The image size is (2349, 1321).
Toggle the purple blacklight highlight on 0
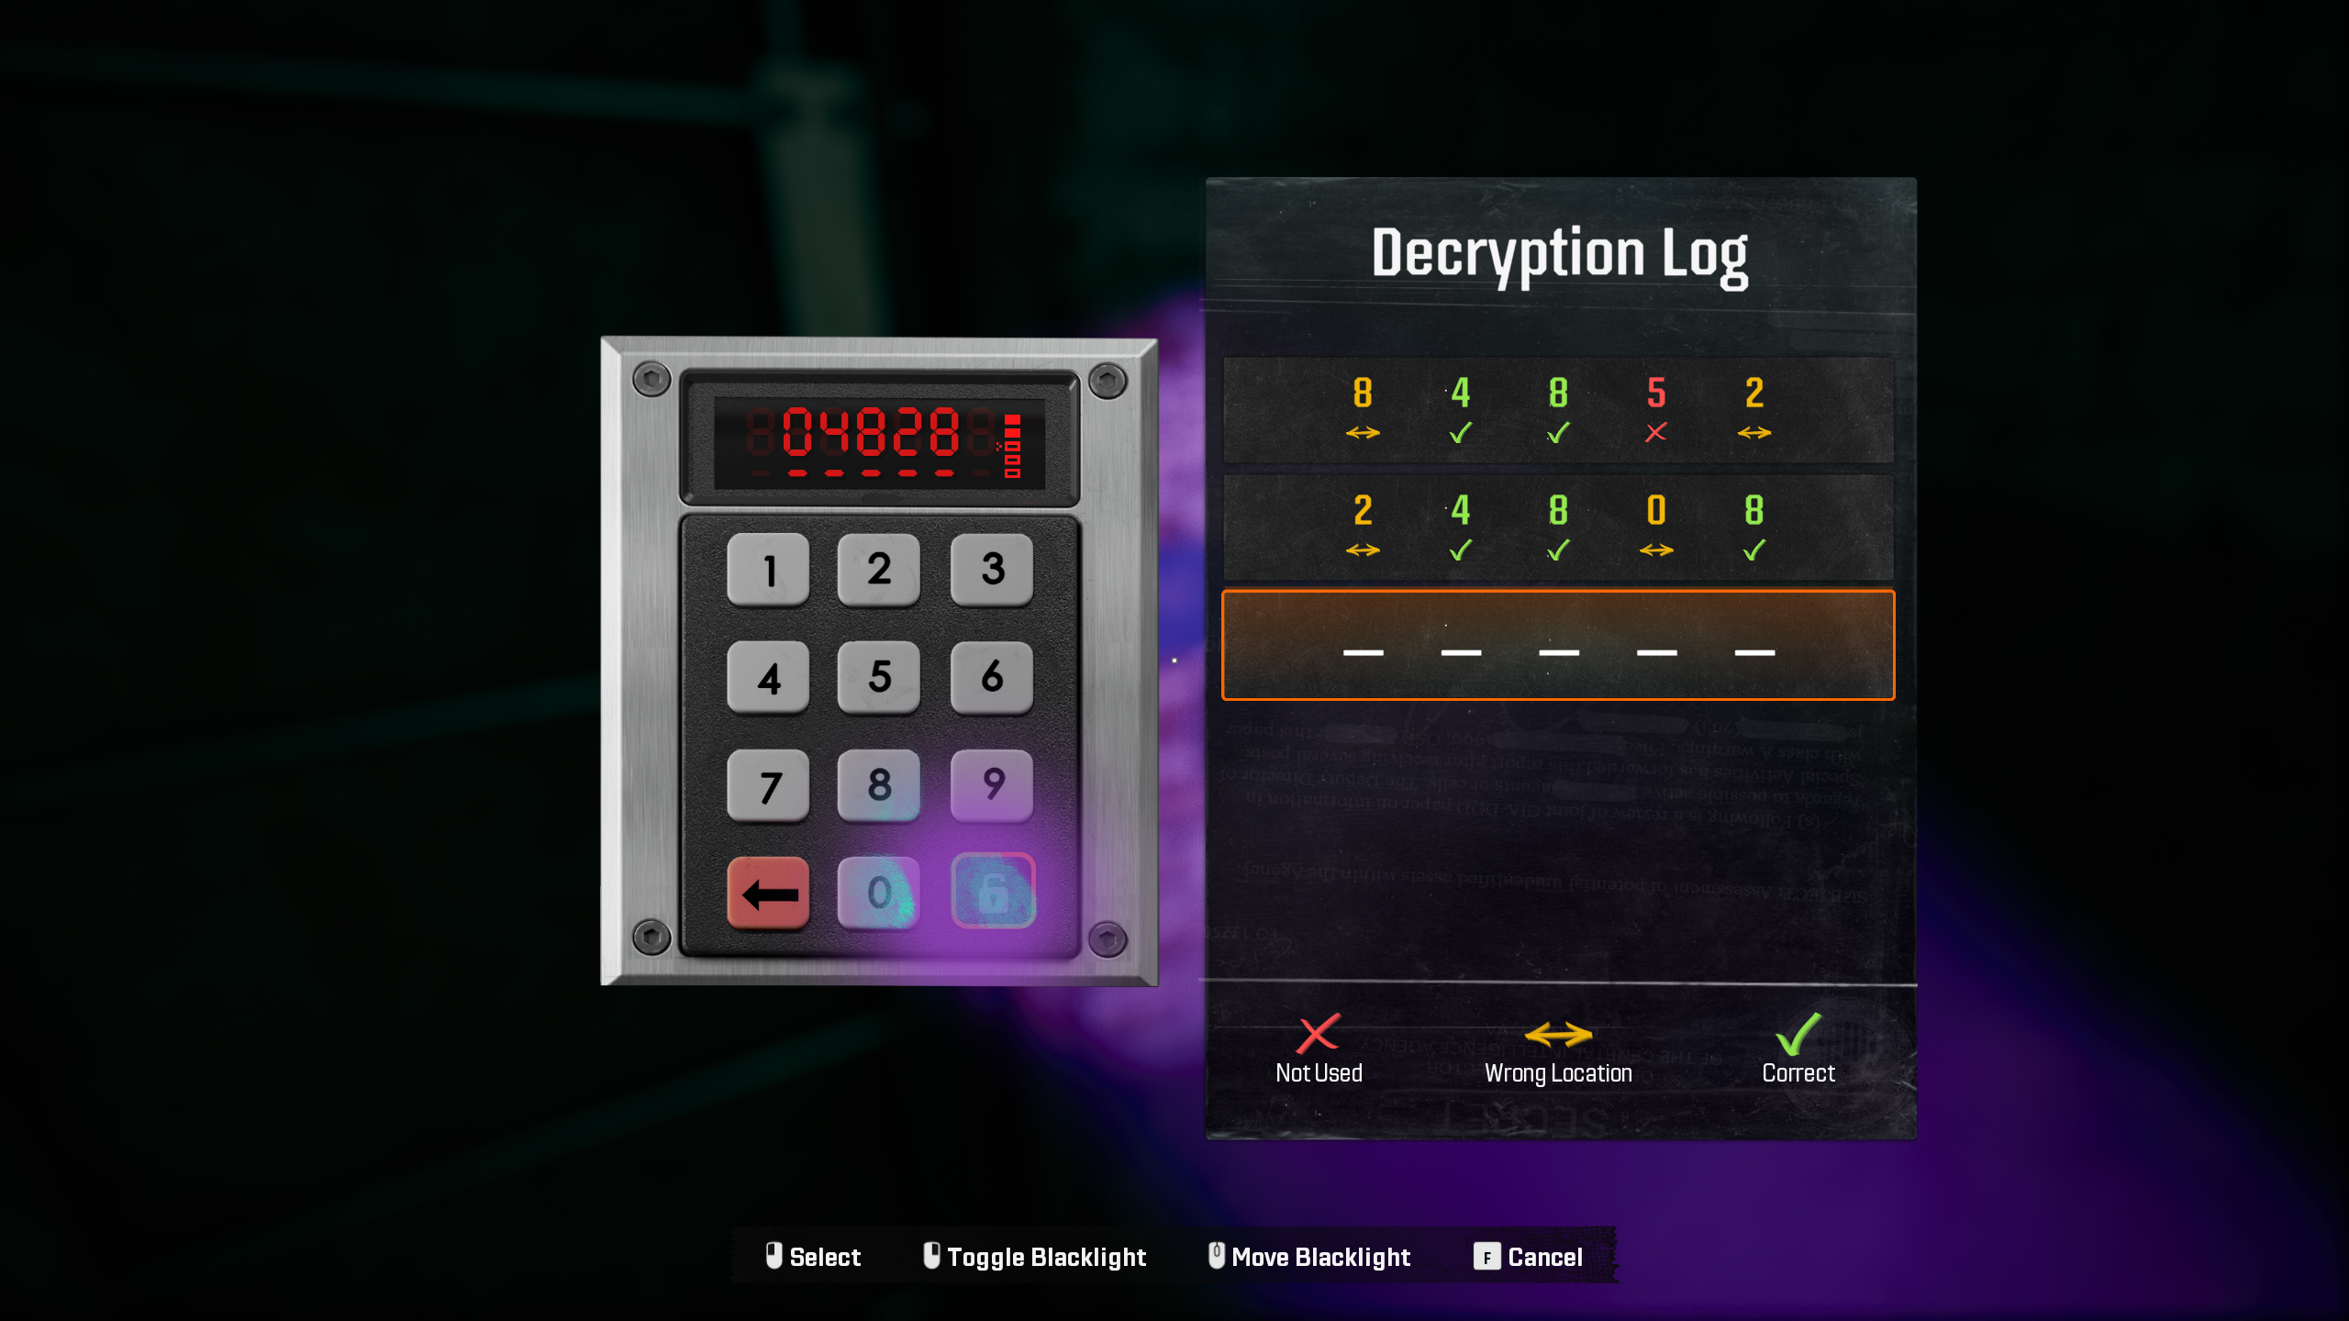879,892
